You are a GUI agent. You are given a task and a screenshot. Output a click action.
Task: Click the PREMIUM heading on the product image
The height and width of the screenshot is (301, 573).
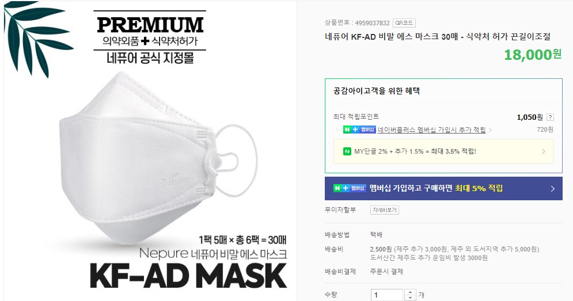coord(150,25)
